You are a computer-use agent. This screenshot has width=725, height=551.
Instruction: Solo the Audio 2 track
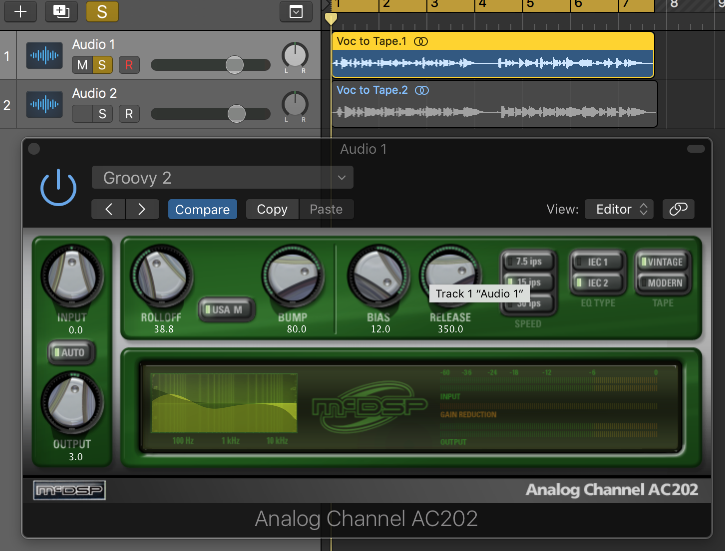pyautogui.click(x=102, y=114)
